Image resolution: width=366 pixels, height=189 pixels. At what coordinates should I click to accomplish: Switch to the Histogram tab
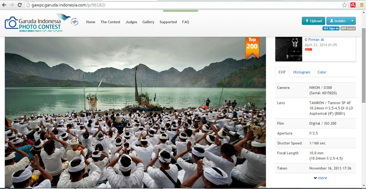tap(301, 72)
